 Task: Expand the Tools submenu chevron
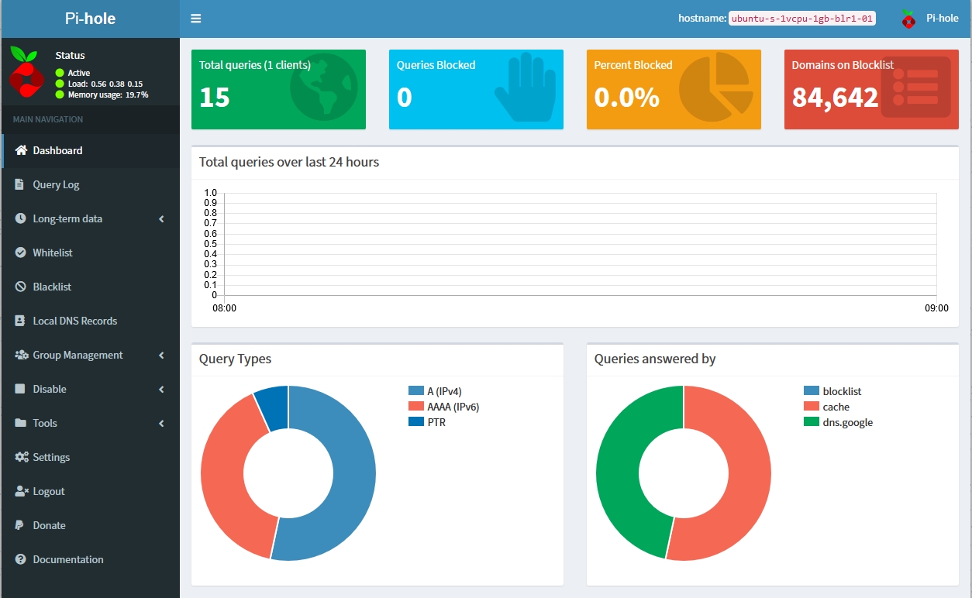click(x=161, y=424)
